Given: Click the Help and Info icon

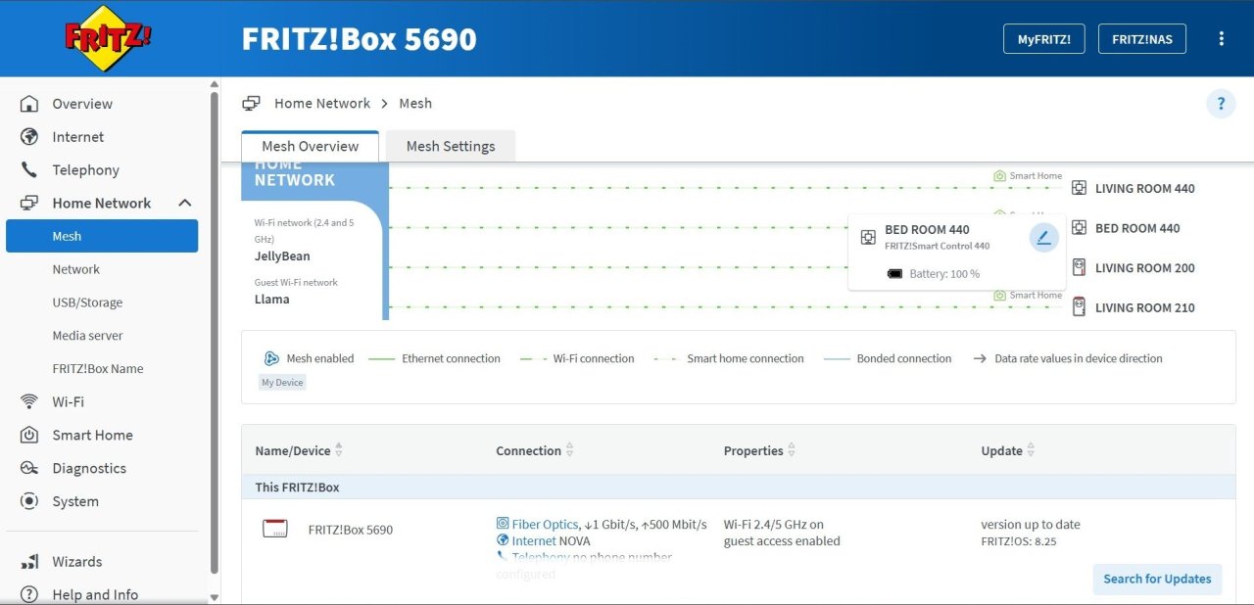Looking at the screenshot, I should point(29,595).
